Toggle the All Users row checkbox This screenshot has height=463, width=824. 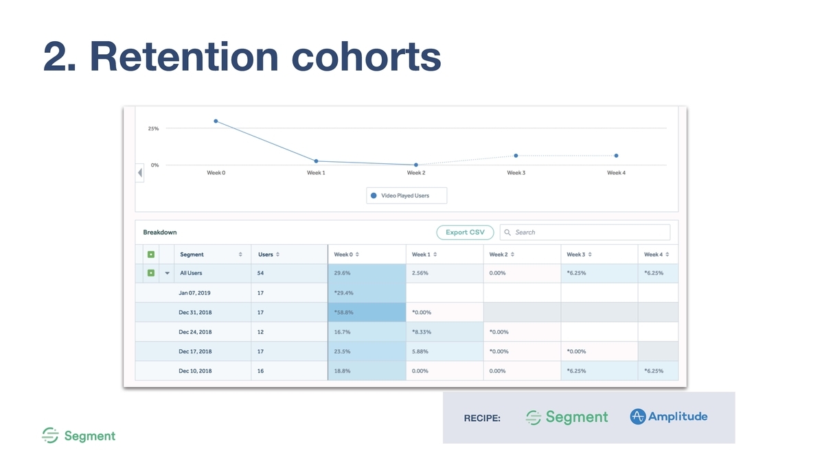point(150,273)
